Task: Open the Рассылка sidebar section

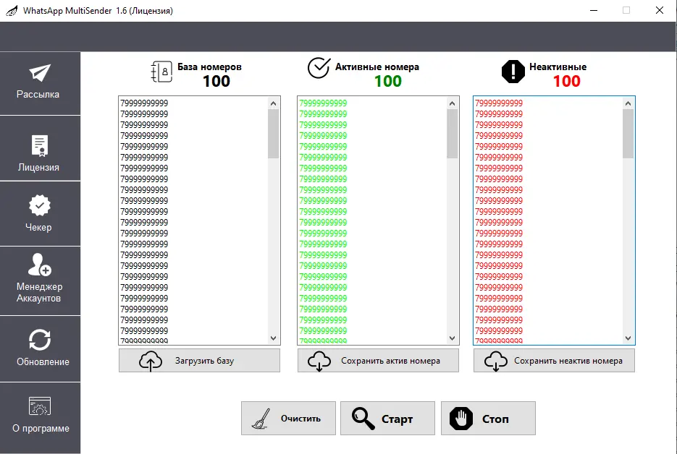Action: (x=40, y=84)
